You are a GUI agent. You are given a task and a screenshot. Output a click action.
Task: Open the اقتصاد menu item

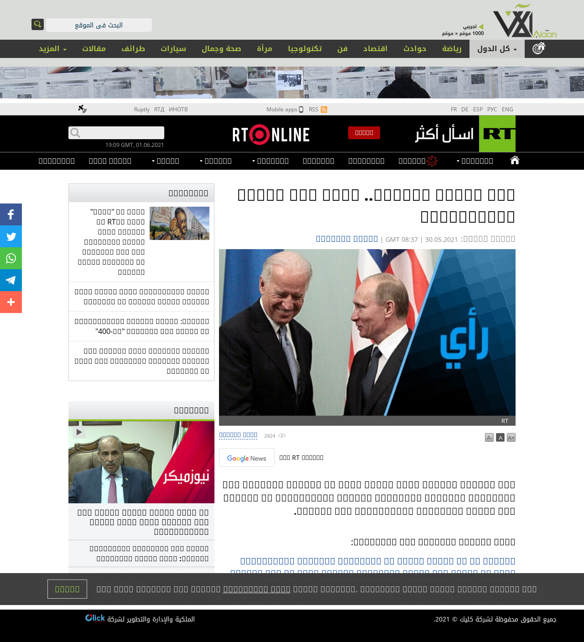[x=375, y=49]
